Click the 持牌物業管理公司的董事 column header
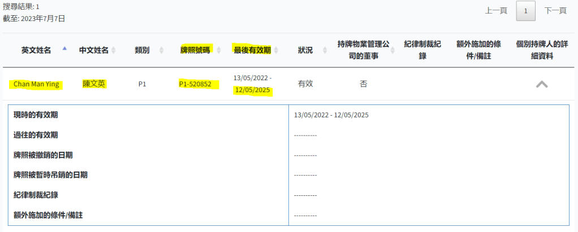Image resolution: width=578 pixels, height=232 pixels. click(363, 50)
